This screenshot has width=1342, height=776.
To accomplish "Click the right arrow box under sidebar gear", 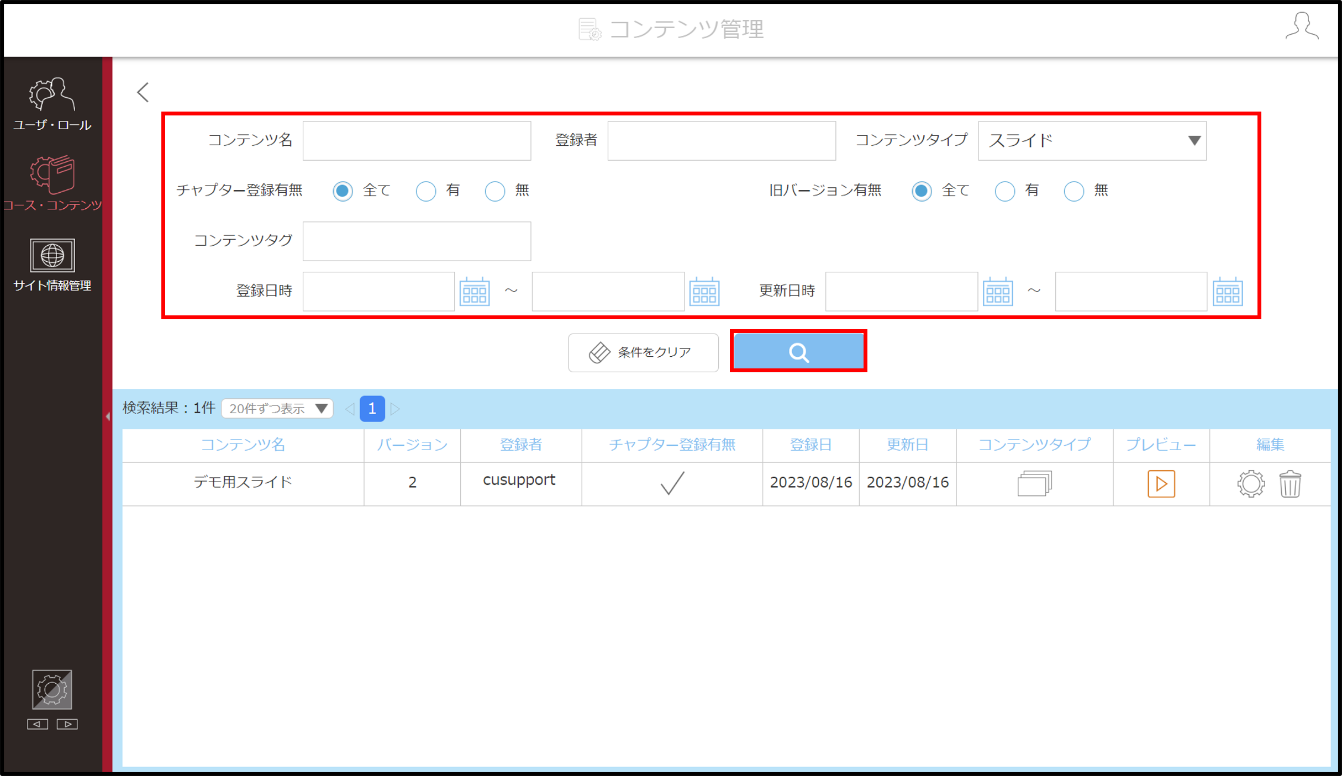I will click(x=67, y=724).
